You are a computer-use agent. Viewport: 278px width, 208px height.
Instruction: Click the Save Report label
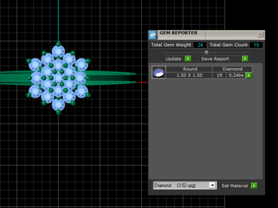[215, 59]
